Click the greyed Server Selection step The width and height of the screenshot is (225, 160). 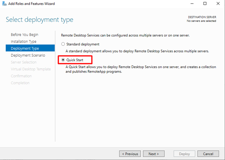tap(24, 62)
